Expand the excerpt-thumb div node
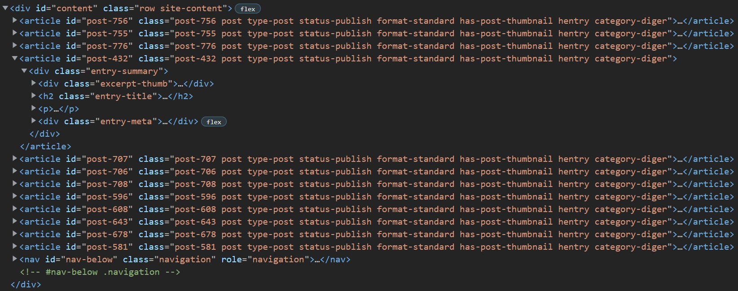Screen dimensions: 738x291 tap(34, 83)
